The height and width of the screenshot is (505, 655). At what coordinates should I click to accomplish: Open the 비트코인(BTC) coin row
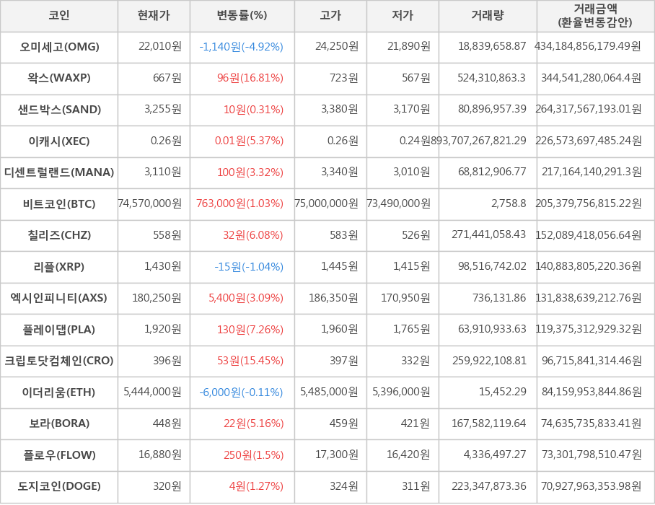pos(59,203)
